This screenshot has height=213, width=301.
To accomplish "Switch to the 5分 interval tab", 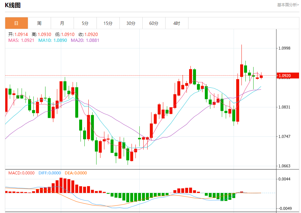I will 85,23.
